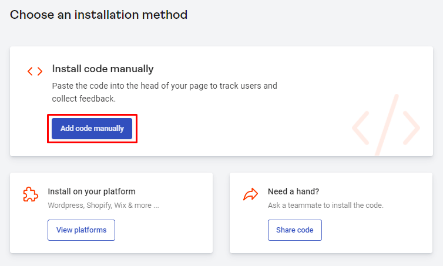
Task: Select the orange puzzle piece icon
Action: [31, 194]
